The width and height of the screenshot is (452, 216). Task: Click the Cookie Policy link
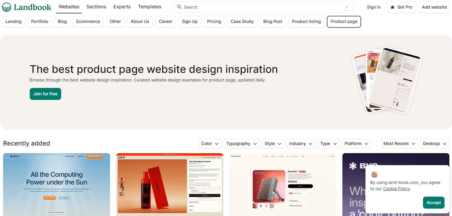pyautogui.click(x=396, y=189)
